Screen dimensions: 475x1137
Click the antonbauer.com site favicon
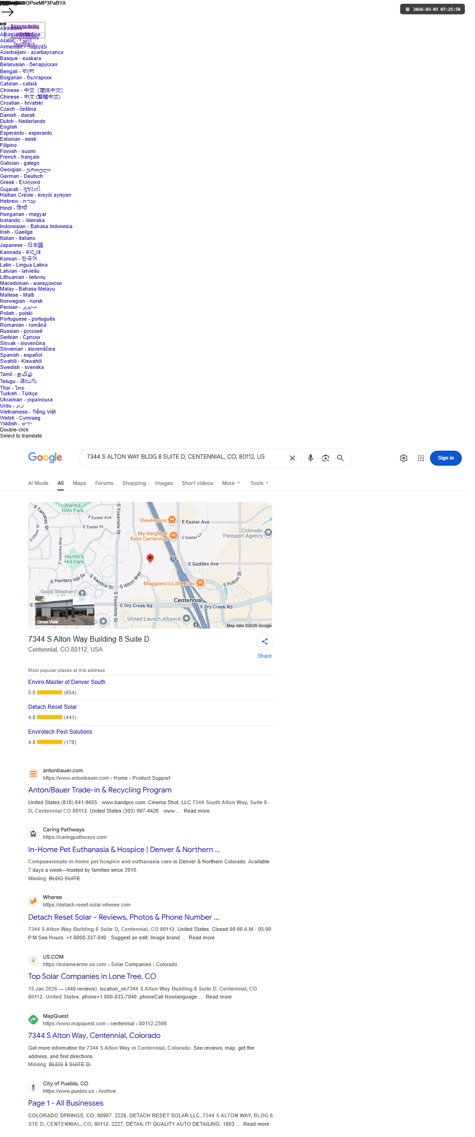tap(33, 774)
